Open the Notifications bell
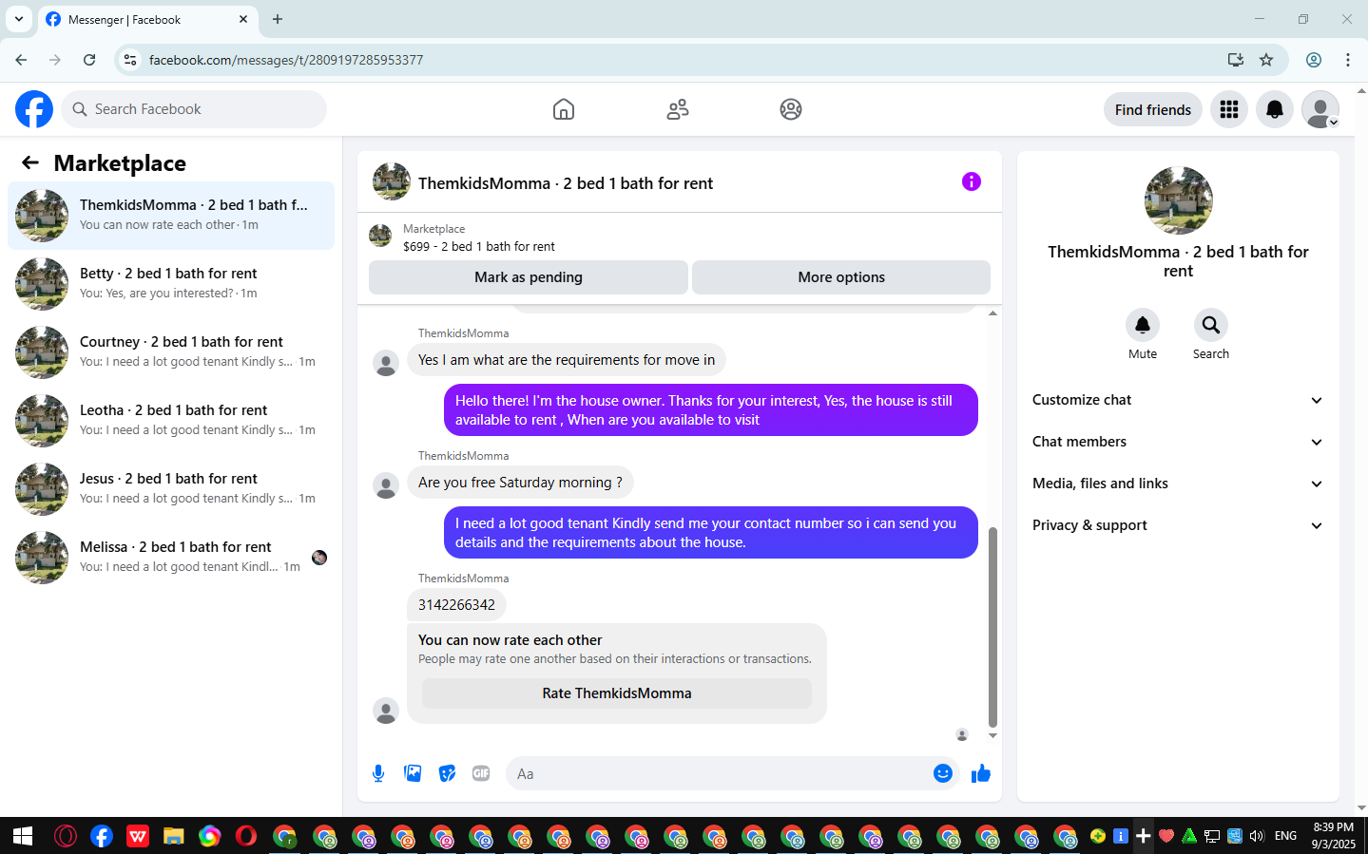The width and height of the screenshot is (1368, 854). (1275, 109)
